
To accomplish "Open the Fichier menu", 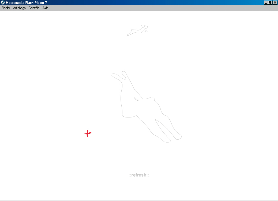I will [6, 8].
